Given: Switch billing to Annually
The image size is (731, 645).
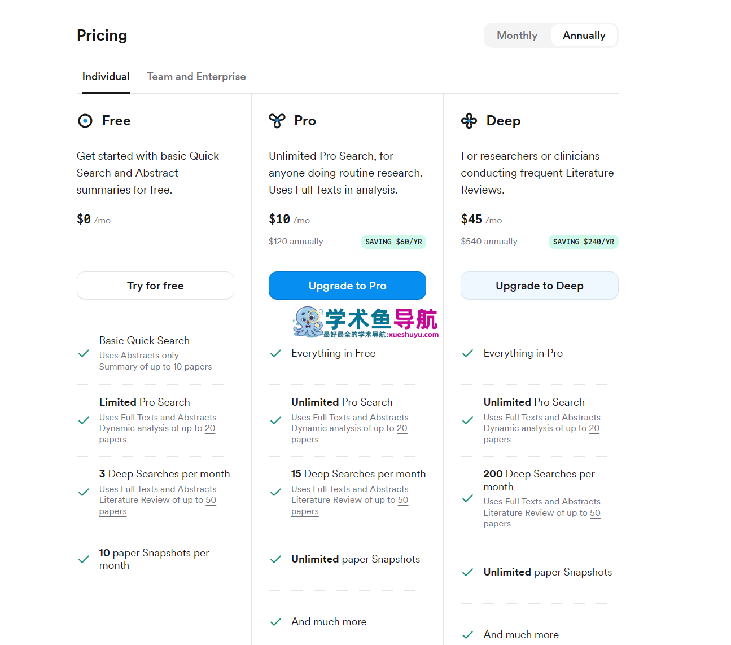Looking at the screenshot, I should (584, 36).
